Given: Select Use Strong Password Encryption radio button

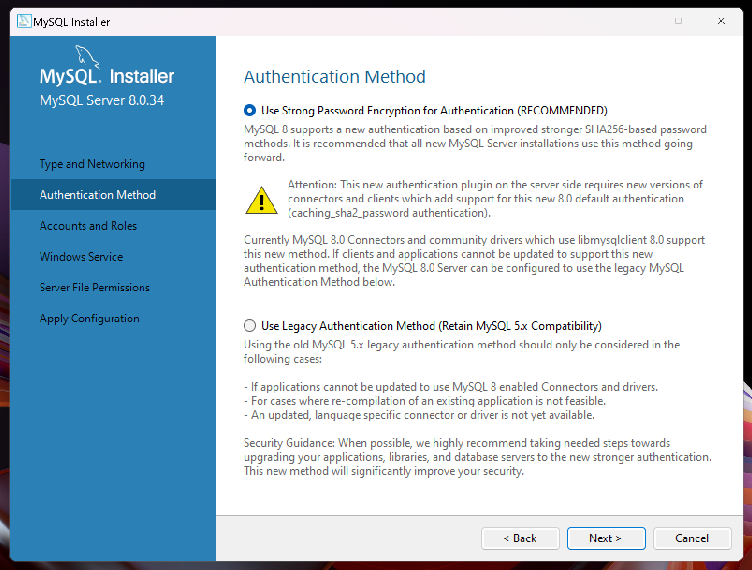Looking at the screenshot, I should click(x=250, y=110).
